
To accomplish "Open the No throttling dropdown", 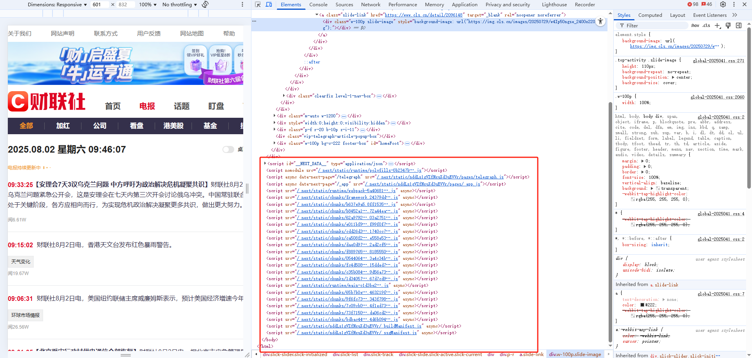I will (x=180, y=5).
